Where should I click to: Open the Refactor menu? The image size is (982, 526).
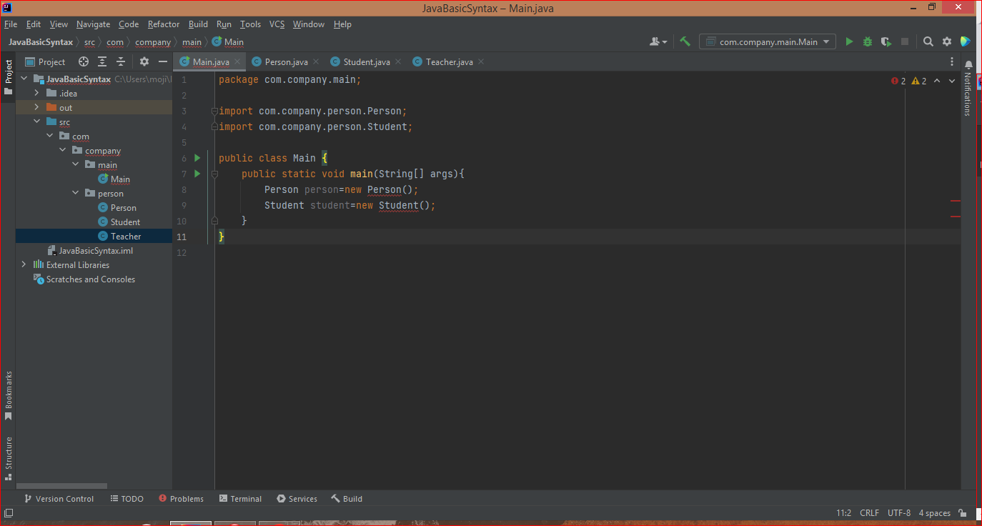[164, 24]
